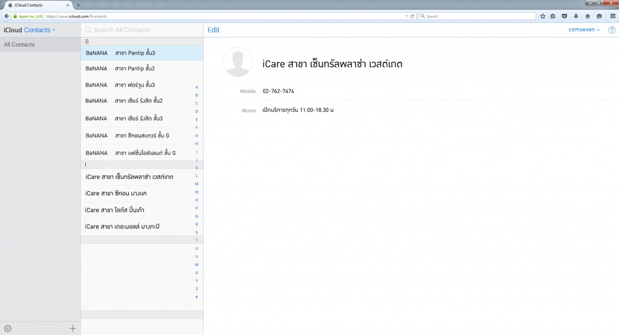
Task: Select the iCloud Contacts browser tab
Action: click(37, 5)
